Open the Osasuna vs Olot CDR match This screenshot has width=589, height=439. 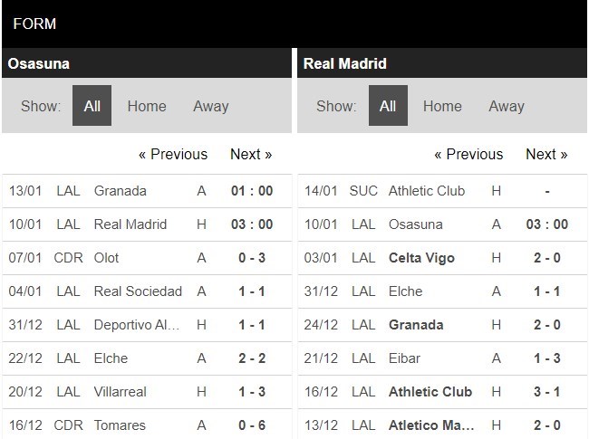pyautogui.click(x=147, y=258)
